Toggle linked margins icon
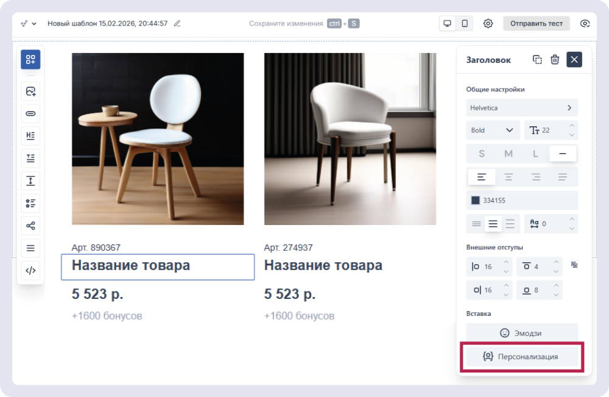This screenshot has width=609, height=397. 574,265
